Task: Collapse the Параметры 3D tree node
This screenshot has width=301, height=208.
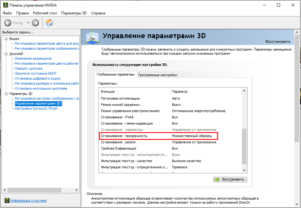Action: tap(6, 94)
